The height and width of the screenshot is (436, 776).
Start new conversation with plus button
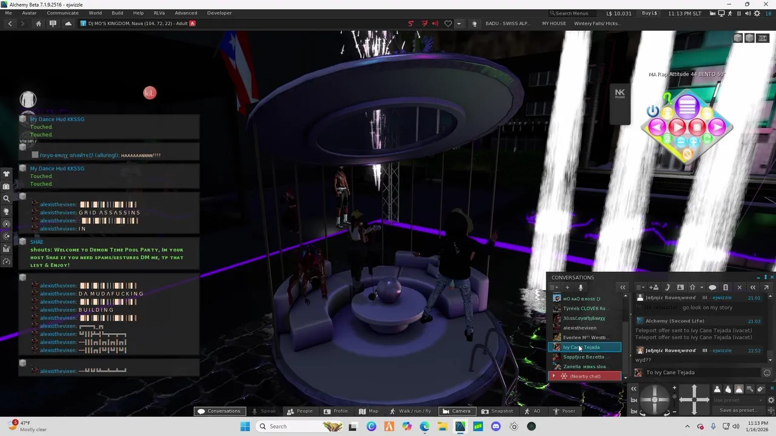click(x=567, y=288)
